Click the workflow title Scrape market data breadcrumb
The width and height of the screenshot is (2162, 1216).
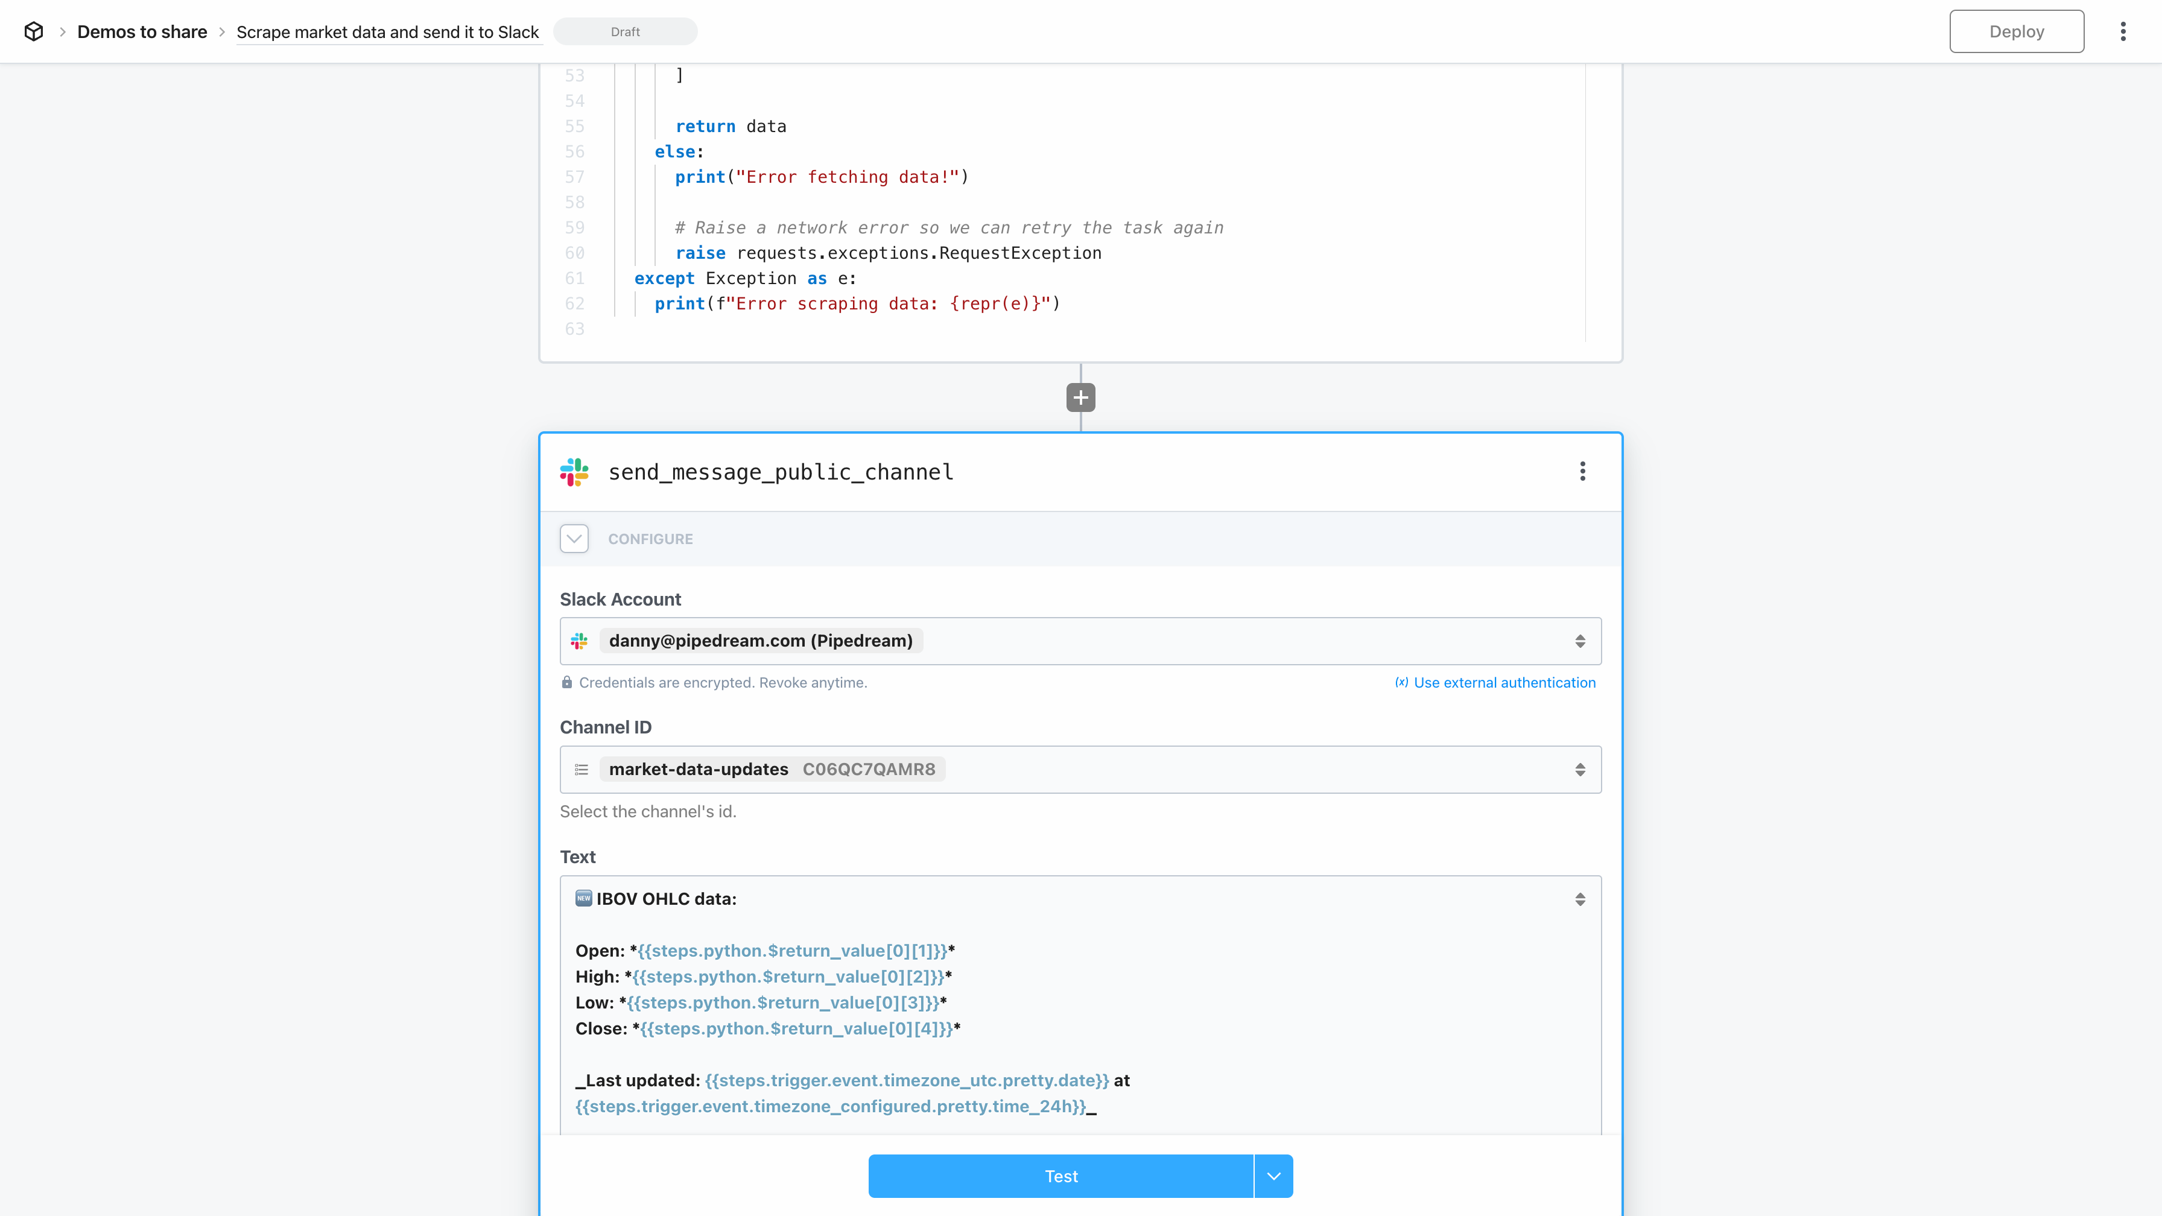coord(387,32)
